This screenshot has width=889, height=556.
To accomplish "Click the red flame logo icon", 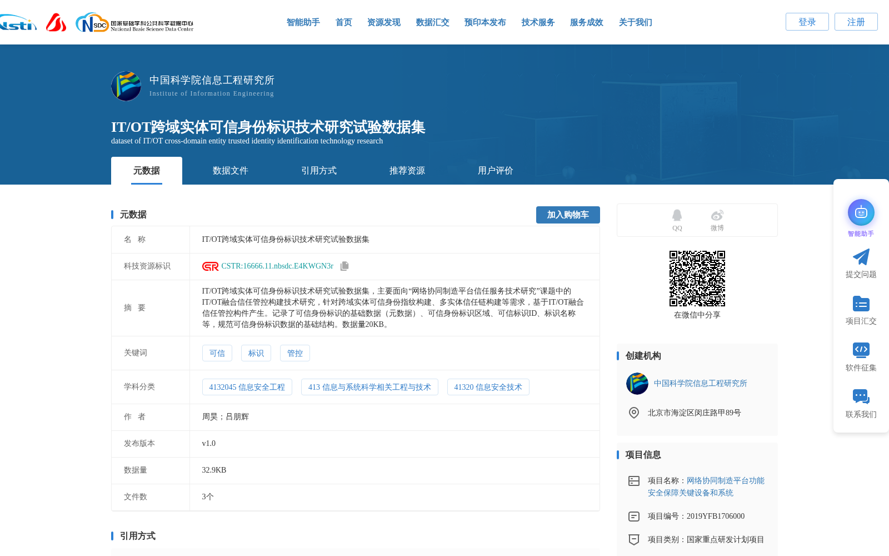I will [x=56, y=22].
